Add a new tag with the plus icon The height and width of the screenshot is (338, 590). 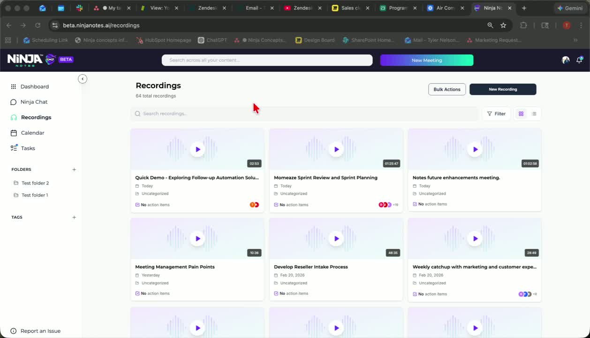74,217
